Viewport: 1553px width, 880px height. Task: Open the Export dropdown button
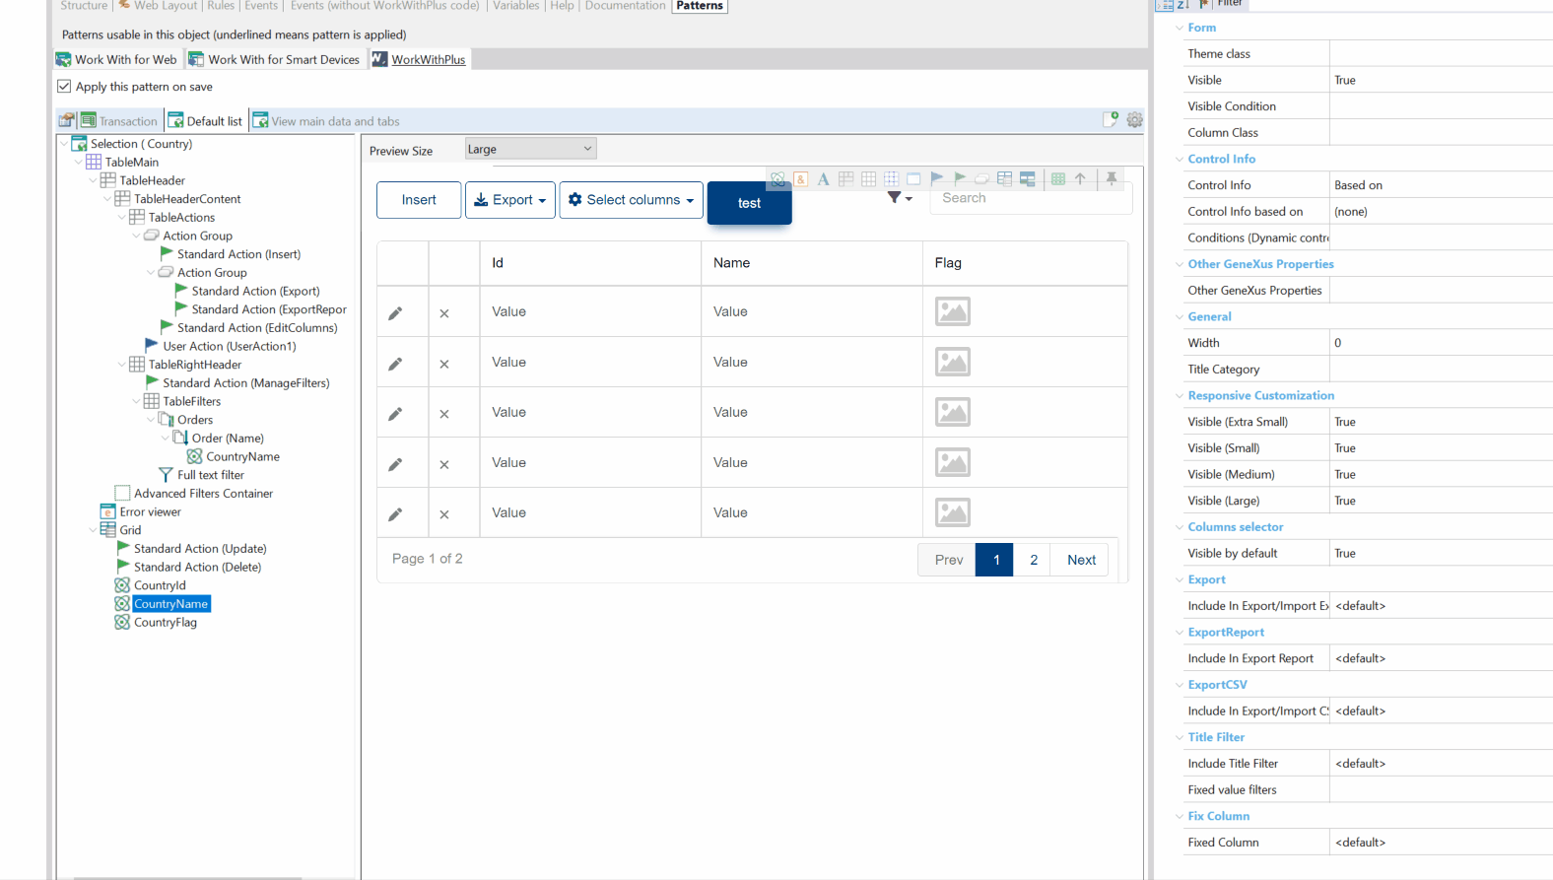[x=510, y=200]
